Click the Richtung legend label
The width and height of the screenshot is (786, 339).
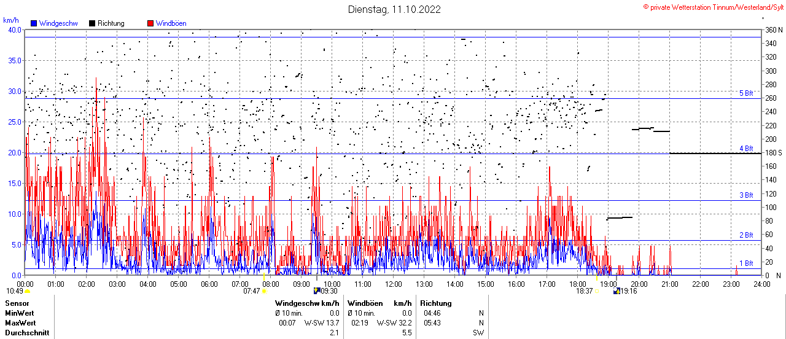(111, 23)
